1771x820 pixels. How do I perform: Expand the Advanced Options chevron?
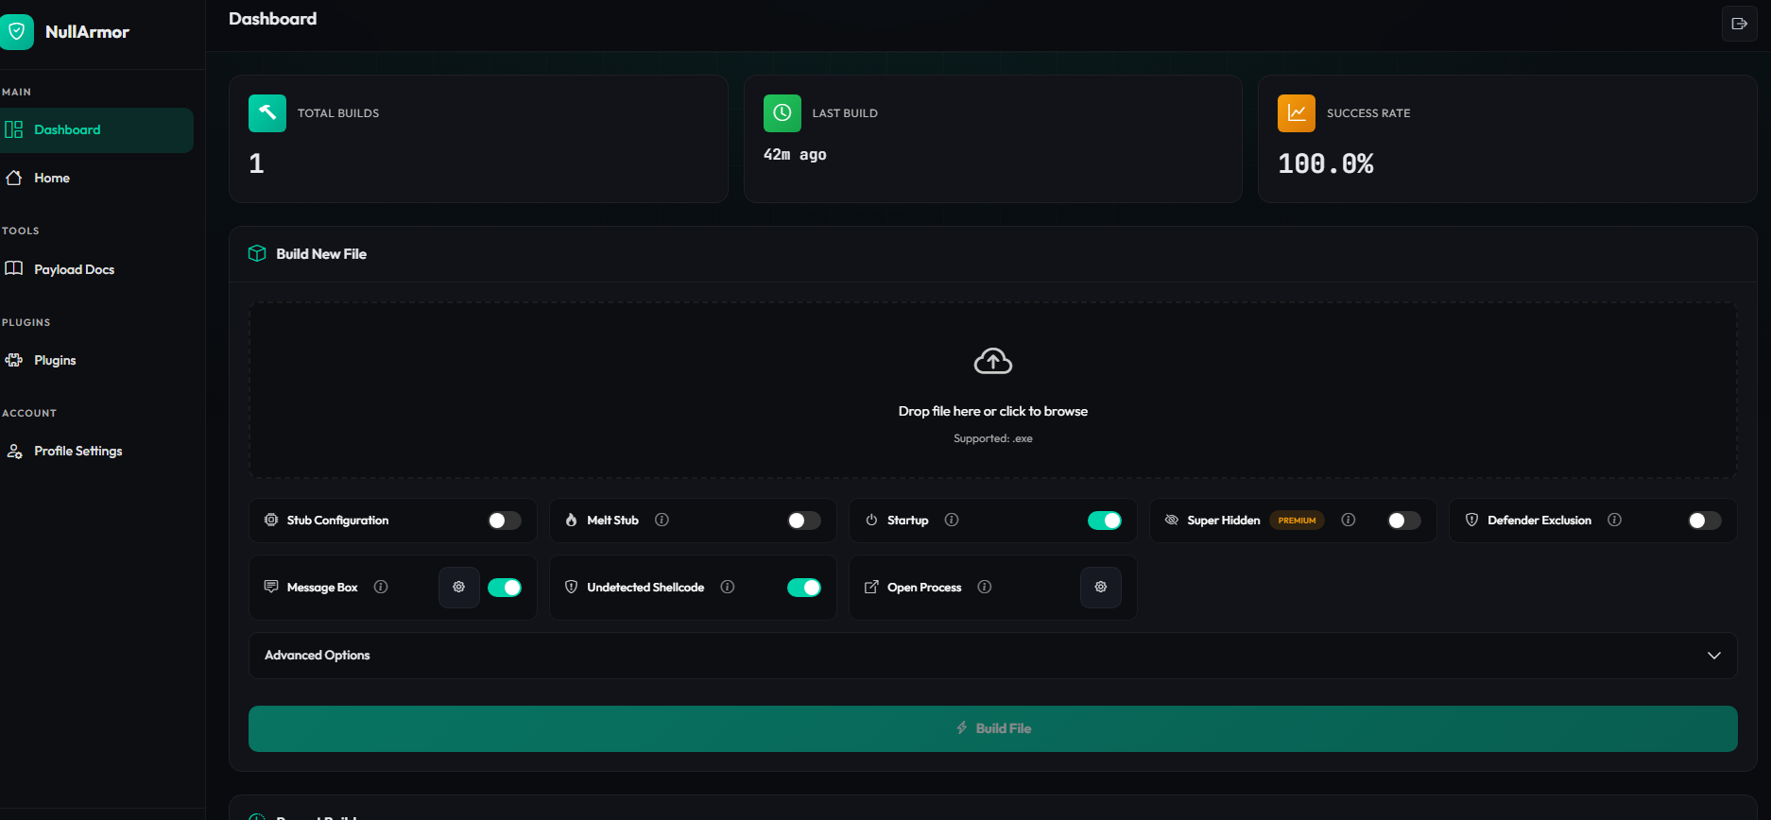pyautogui.click(x=1714, y=656)
